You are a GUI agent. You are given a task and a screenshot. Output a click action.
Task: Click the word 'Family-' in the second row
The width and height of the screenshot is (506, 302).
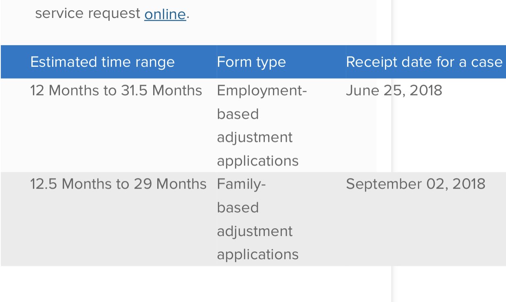241,184
